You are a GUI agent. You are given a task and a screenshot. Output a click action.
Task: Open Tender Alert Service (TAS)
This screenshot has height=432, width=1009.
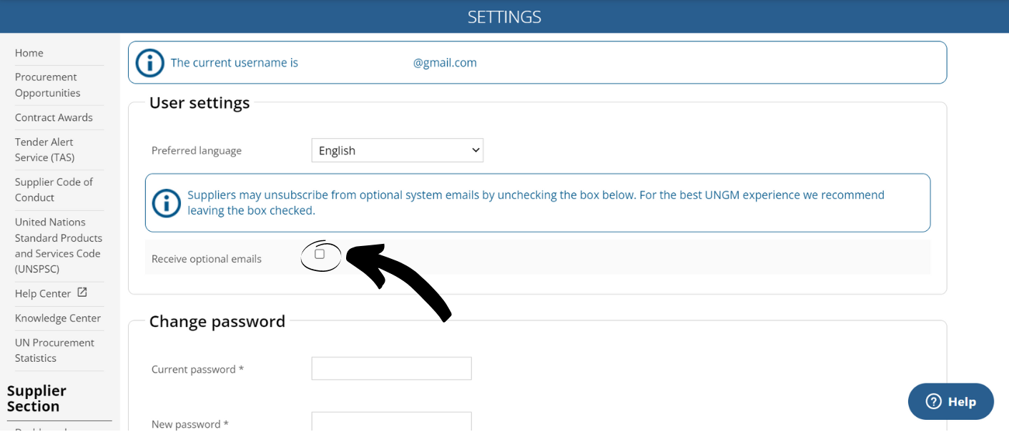pyautogui.click(x=44, y=149)
